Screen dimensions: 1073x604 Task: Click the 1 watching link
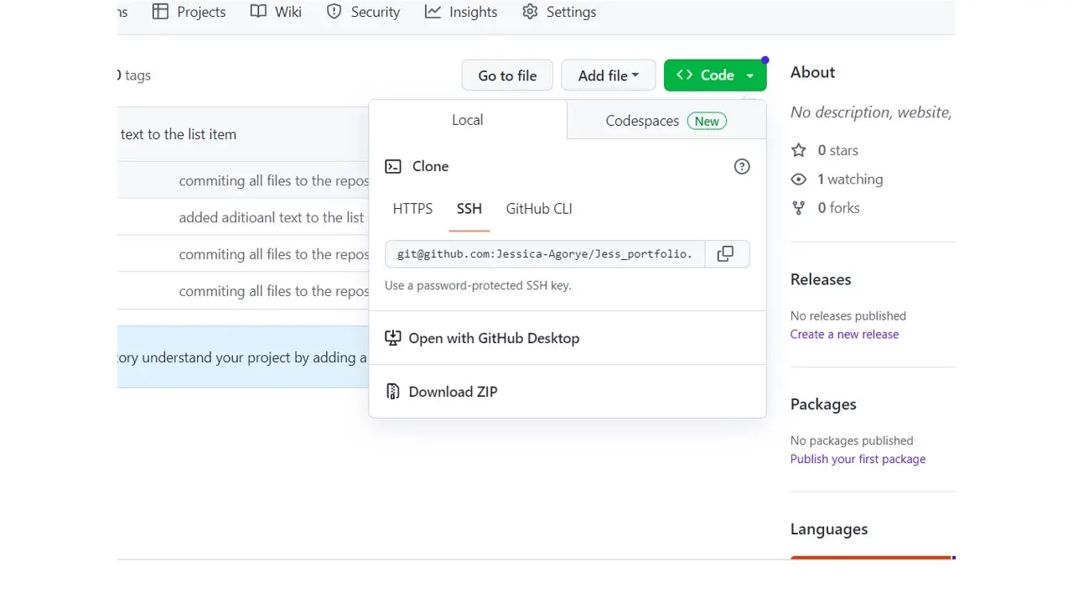pyautogui.click(x=837, y=179)
